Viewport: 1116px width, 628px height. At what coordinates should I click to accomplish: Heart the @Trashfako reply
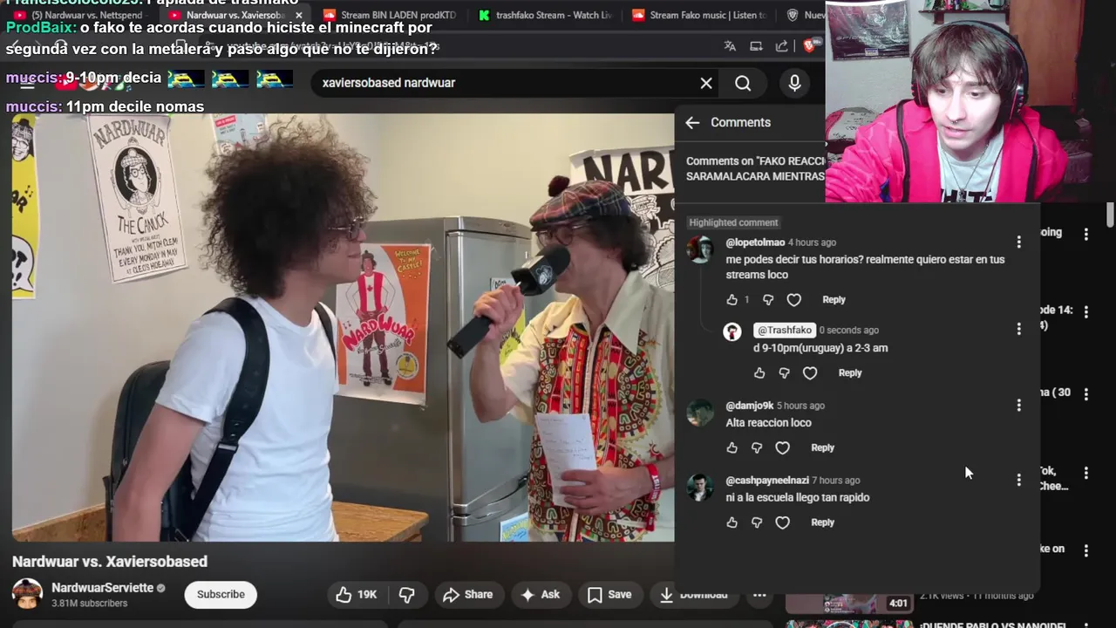tap(810, 373)
